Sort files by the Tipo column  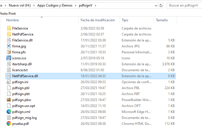pos(125,20)
